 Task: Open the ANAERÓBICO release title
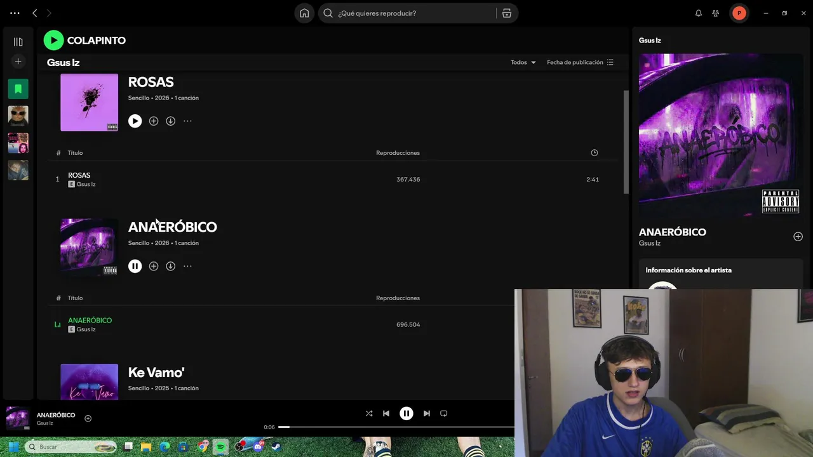click(173, 227)
